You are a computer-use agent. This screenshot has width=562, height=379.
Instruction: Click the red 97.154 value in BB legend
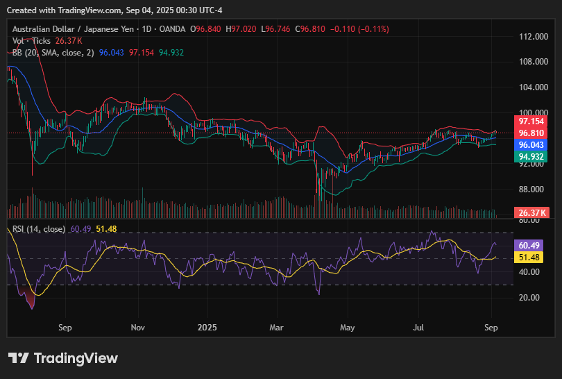click(x=142, y=53)
